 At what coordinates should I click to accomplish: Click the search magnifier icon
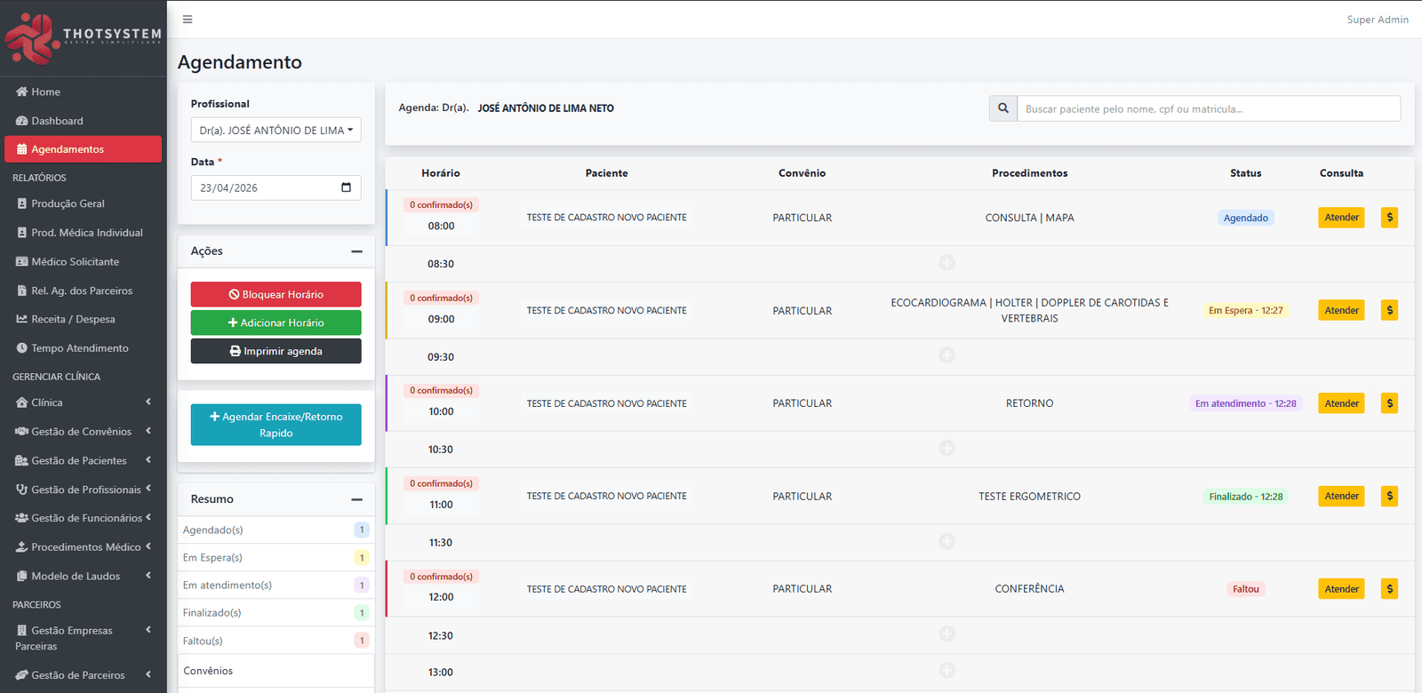1003,108
